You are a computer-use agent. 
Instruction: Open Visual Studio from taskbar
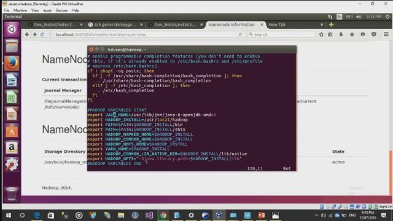click(149, 215)
